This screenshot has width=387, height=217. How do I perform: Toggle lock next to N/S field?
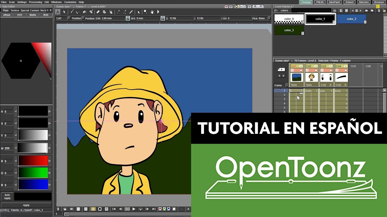pyautogui.click(x=163, y=18)
